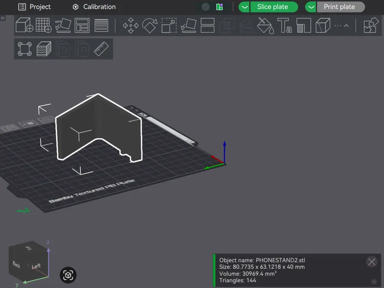Expand the Slice plate dropdown arrow
The width and height of the screenshot is (384, 288).
click(244, 7)
